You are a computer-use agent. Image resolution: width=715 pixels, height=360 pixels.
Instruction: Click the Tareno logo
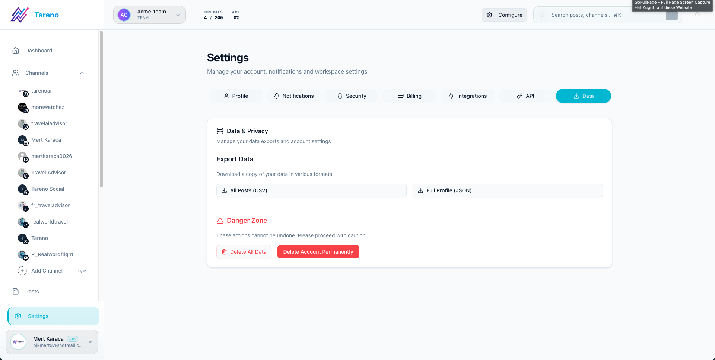[34, 15]
